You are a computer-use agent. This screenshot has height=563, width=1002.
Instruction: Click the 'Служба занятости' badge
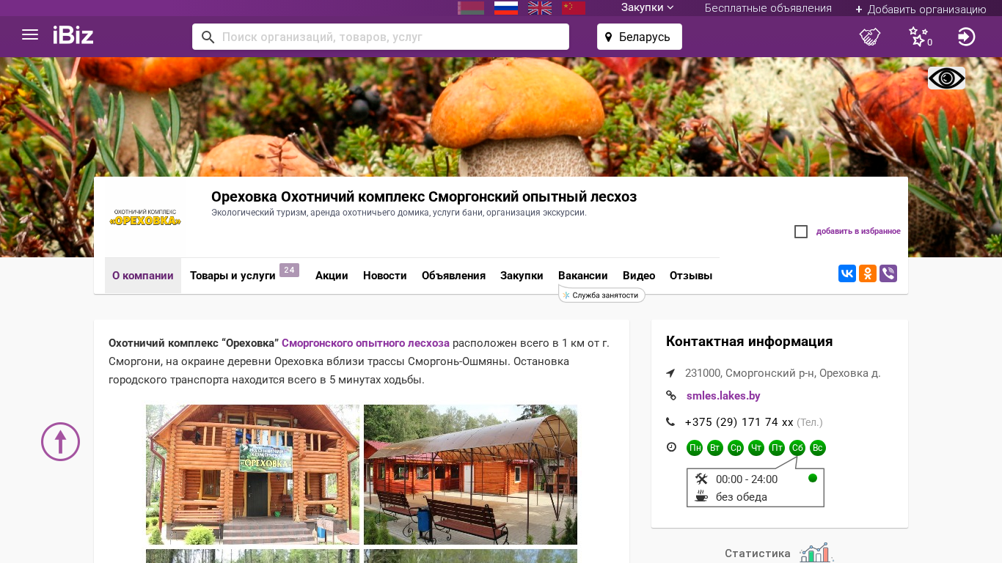coord(601,295)
